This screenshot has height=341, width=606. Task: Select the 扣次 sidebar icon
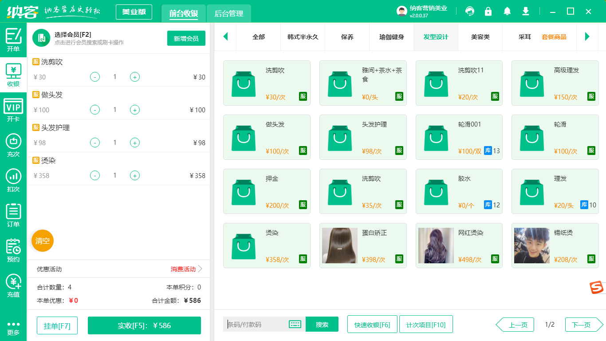coord(13,177)
